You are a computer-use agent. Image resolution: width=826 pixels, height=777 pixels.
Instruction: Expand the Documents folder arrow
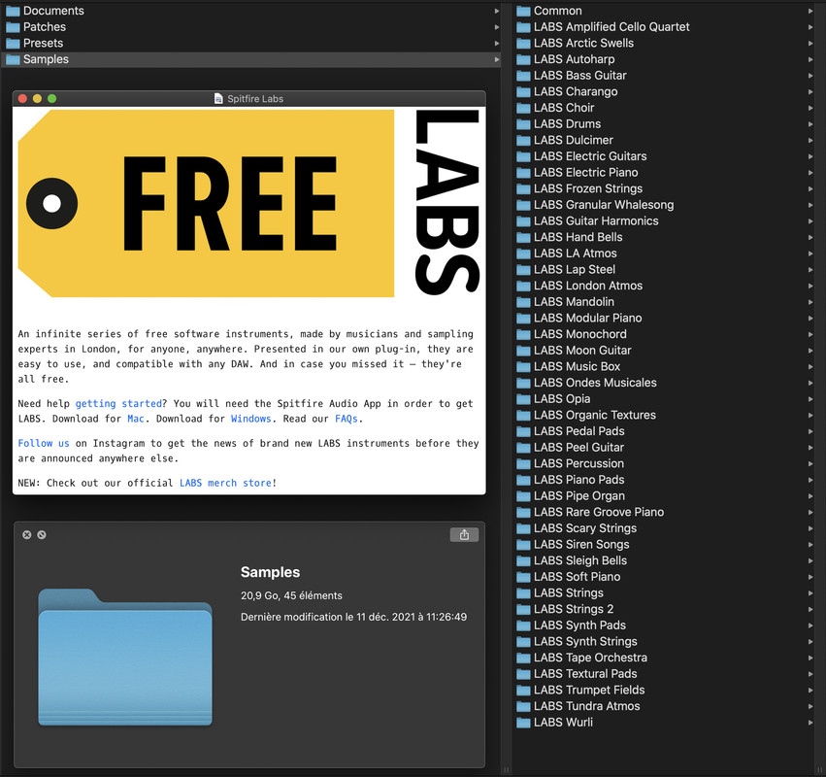point(496,11)
